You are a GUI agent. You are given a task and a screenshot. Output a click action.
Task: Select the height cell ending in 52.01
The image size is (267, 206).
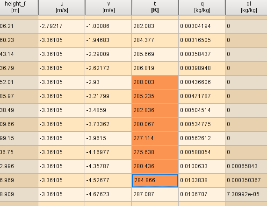pyautogui.click(x=19, y=82)
